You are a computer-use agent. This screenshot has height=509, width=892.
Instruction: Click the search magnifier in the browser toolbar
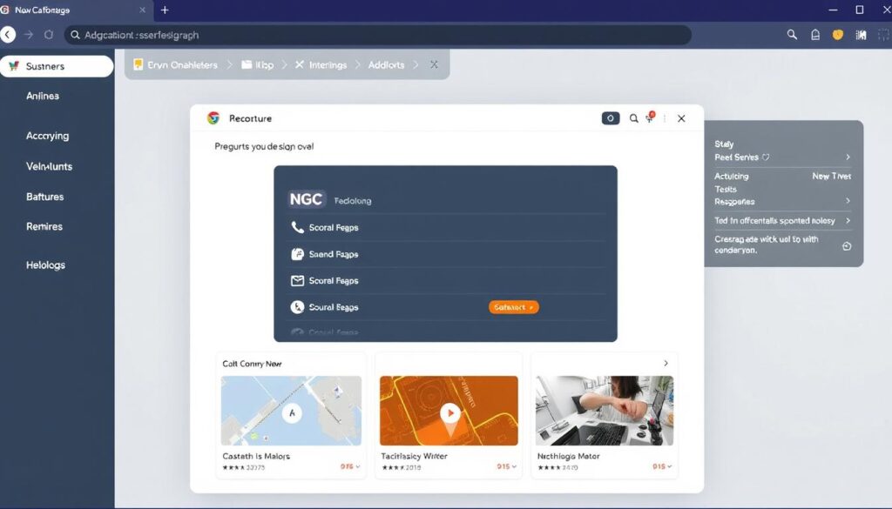point(792,35)
